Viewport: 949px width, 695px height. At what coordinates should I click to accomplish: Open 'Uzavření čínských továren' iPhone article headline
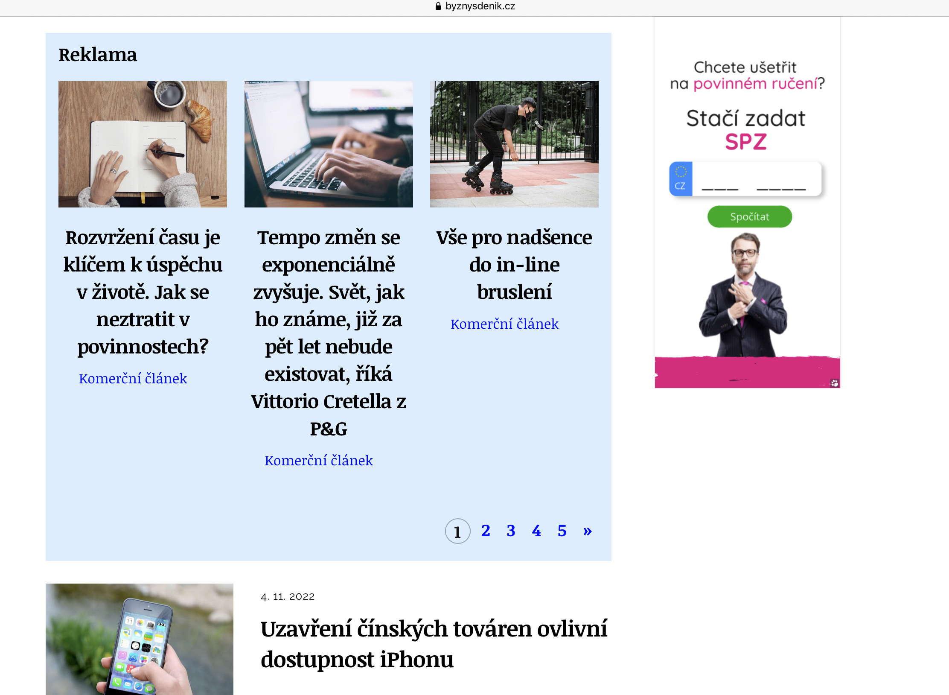pyautogui.click(x=434, y=644)
